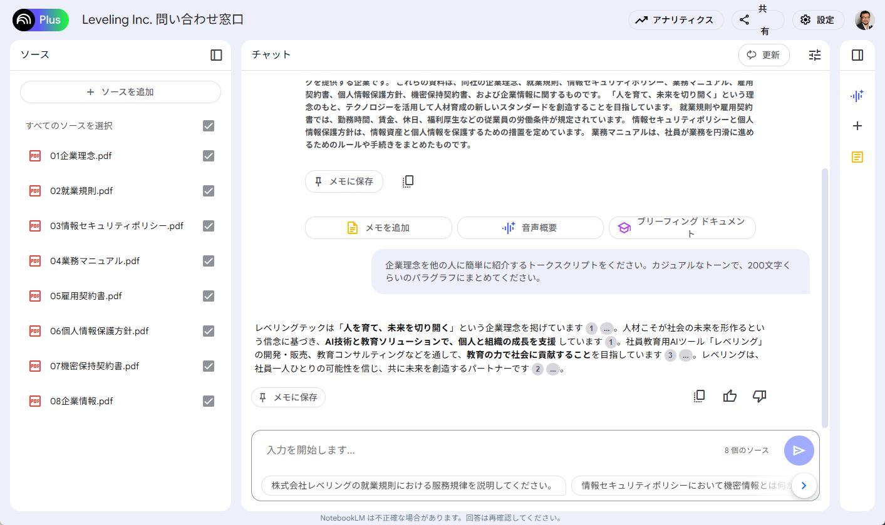This screenshot has height=525, width=885.
Task: Open the chat settings sliders icon
Action: [x=814, y=55]
